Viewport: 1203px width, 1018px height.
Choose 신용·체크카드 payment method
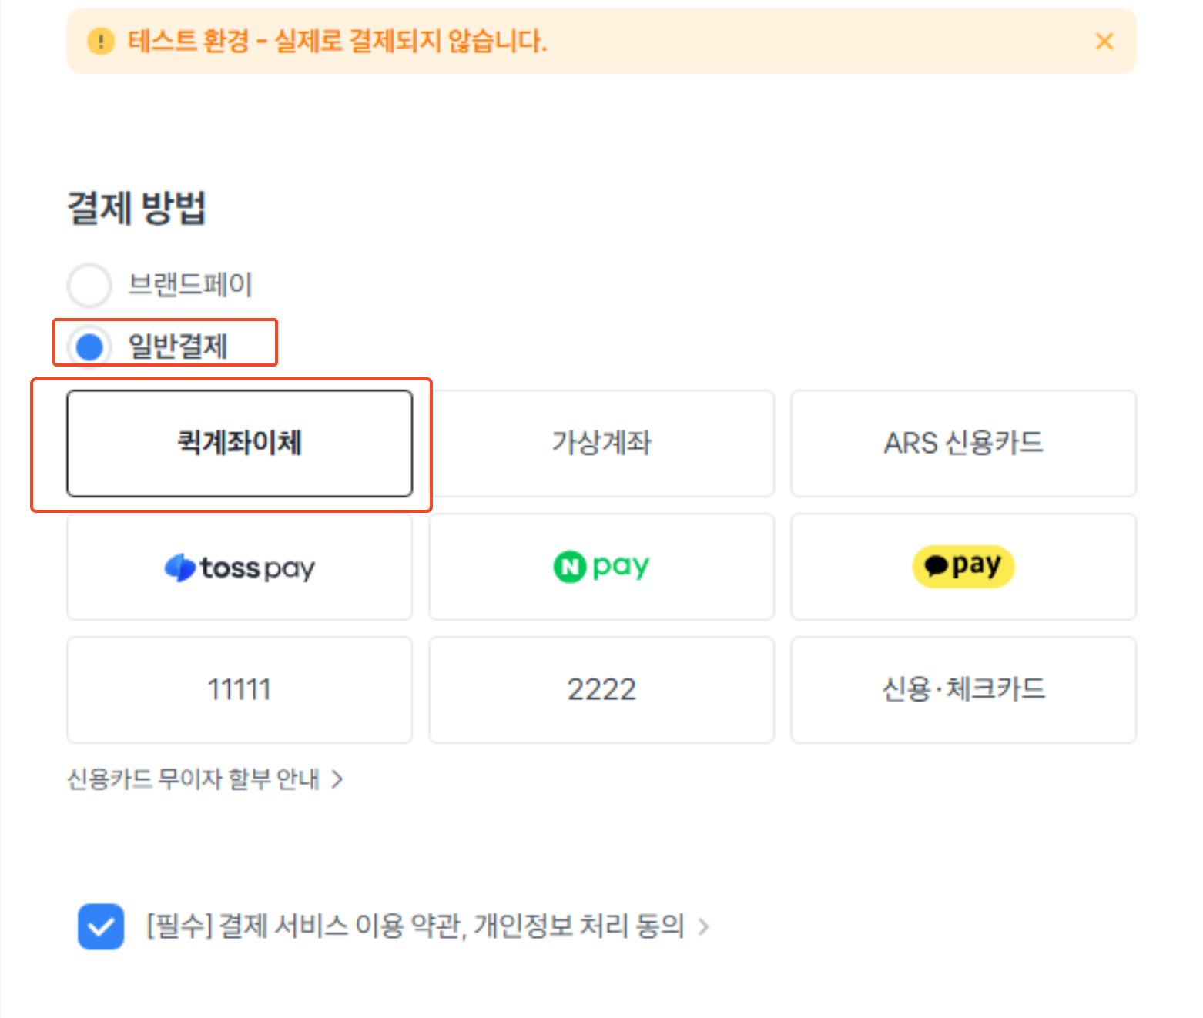pyautogui.click(x=963, y=690)
